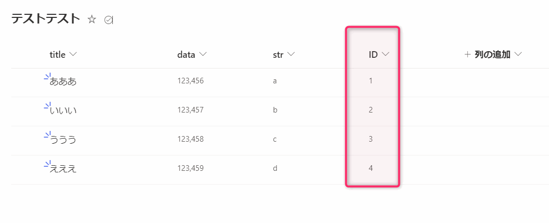
Task: Click the new-item sparkle icon beside あああ
Action: point(47,77)
